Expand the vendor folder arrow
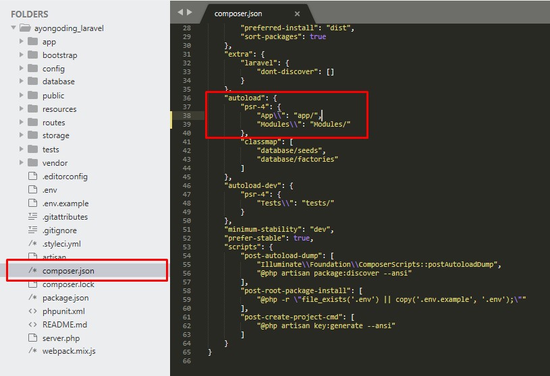 point(21,162)
